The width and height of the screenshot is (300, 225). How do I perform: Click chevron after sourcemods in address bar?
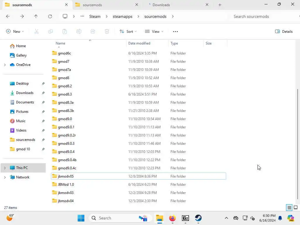[x=173, y=16]
